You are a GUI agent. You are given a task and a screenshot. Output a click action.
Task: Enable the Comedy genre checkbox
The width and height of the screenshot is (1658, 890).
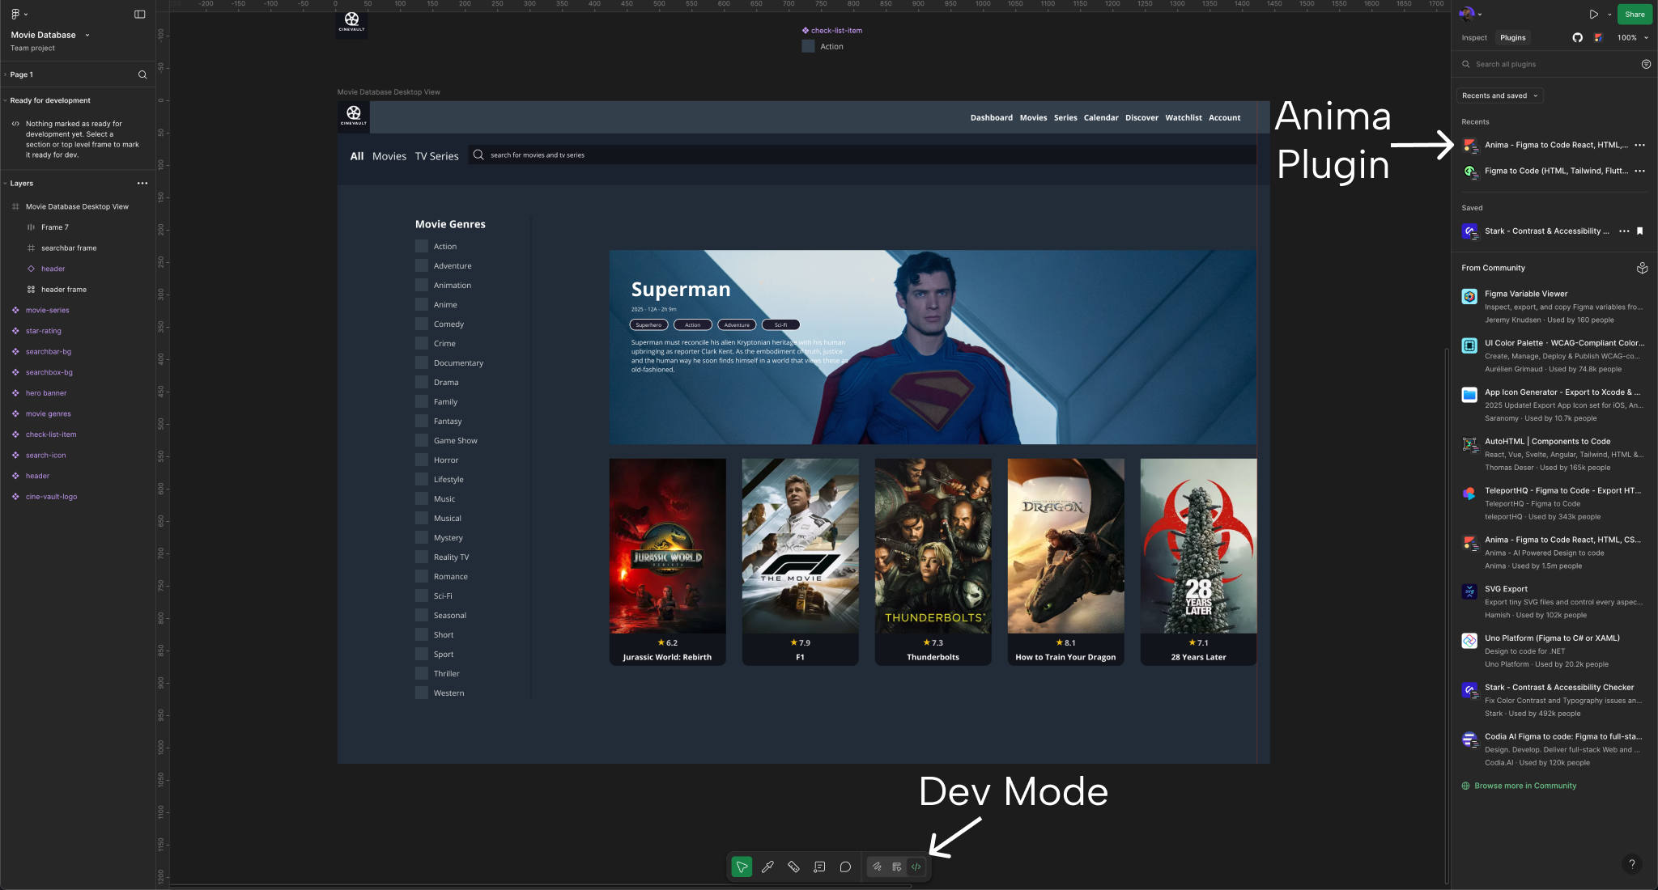point(422,324)
